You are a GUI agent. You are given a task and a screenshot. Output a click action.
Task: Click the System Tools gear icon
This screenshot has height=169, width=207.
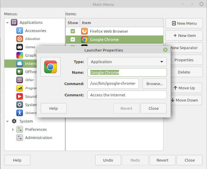[x=20, y=105]
